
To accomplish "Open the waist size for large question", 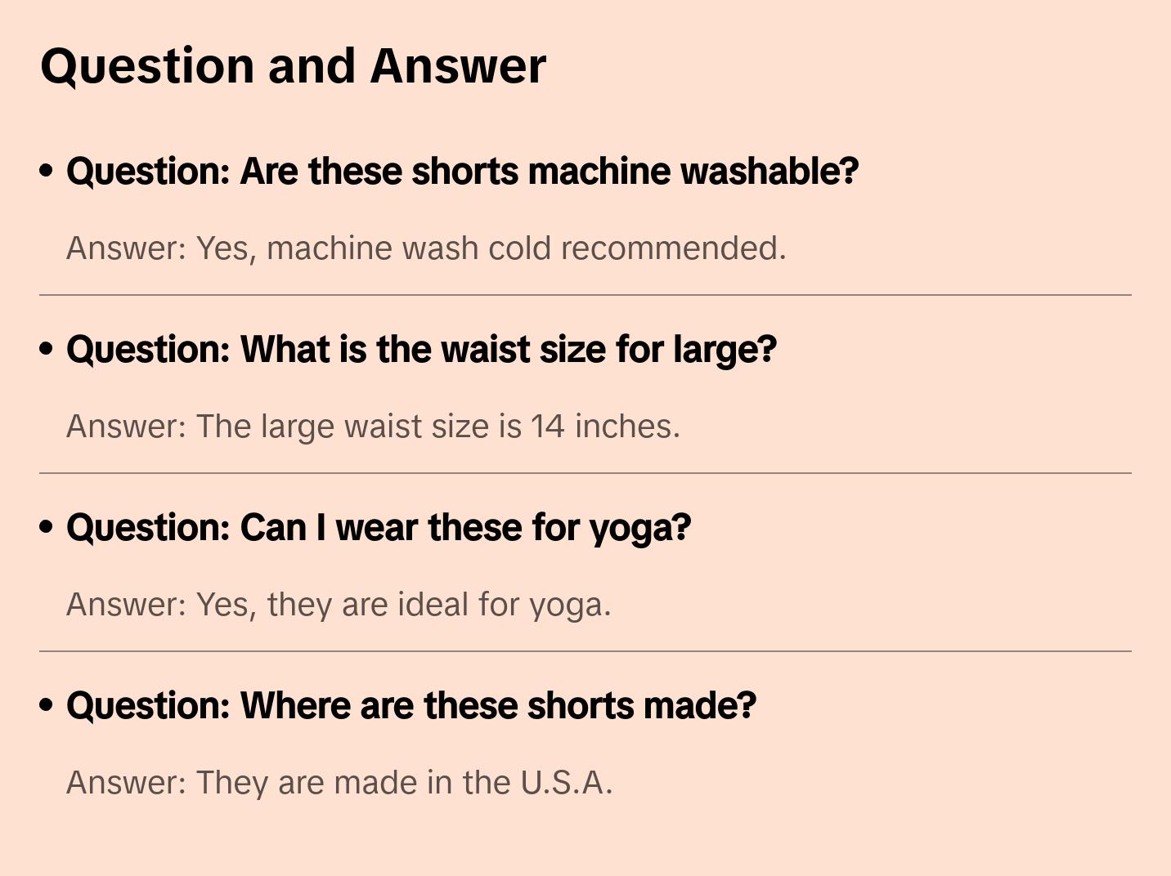I will (421, 350).
